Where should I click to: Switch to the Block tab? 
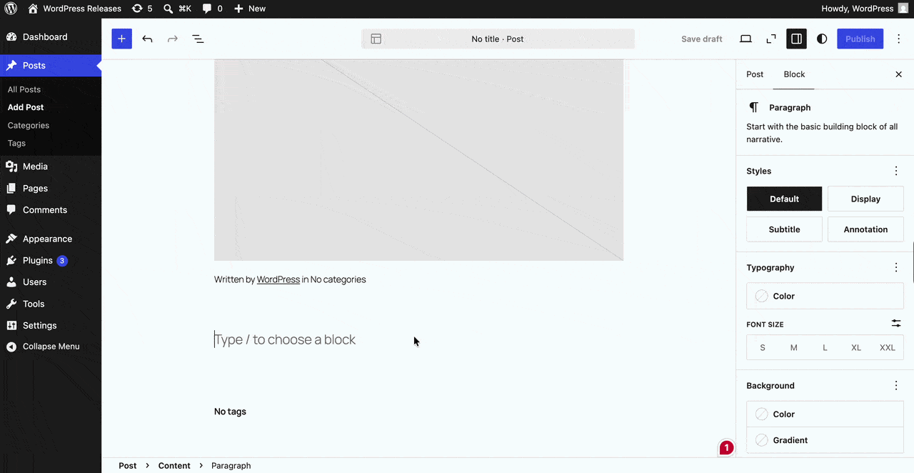[x=794, y=74]
